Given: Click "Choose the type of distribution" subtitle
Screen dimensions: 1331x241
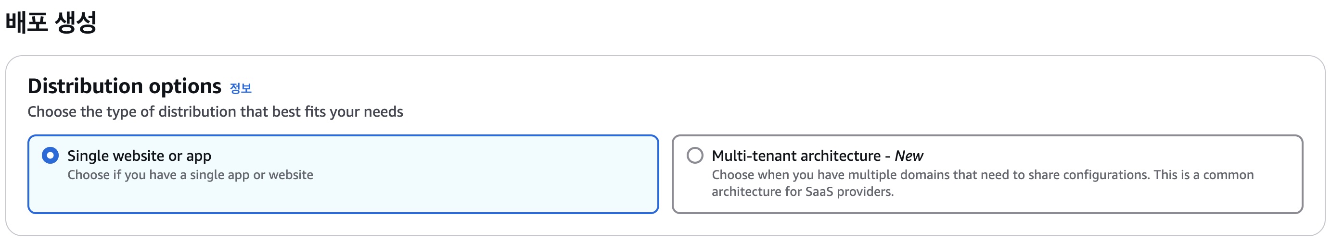Looking at the screenshot, I should coord(215,112).
